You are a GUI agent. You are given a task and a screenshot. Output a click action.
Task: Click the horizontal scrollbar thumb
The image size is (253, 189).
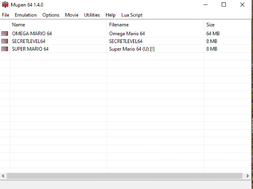pyautogui.click(x=124, y=176)
